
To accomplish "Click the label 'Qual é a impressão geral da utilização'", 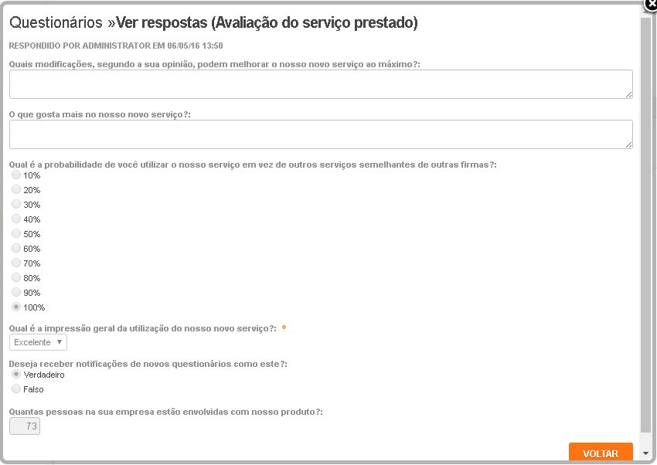I will coord(143,328).
